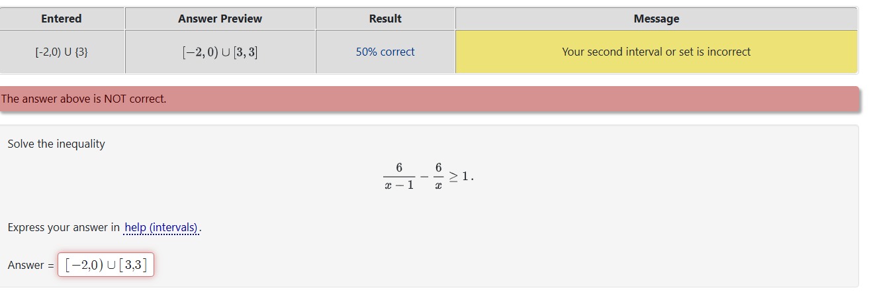Select the 50% correct result text
Screen dimensions: 871x300
[385, 52]
